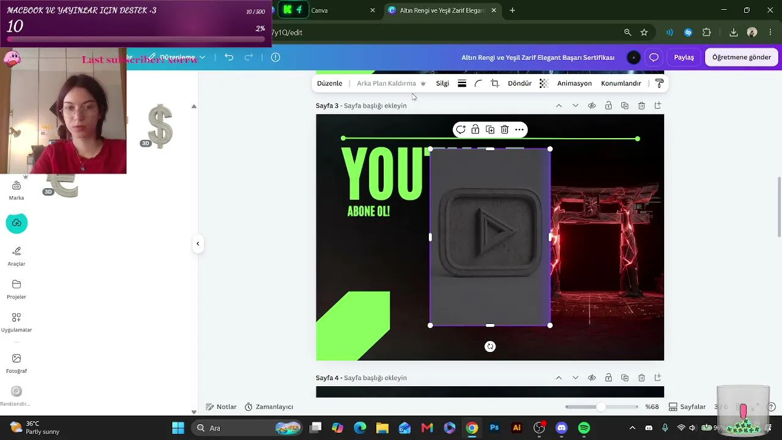Open Uygulamalar in the left sidebar
The width and height of the screenshot is (782, 440).
coord(16,322)
